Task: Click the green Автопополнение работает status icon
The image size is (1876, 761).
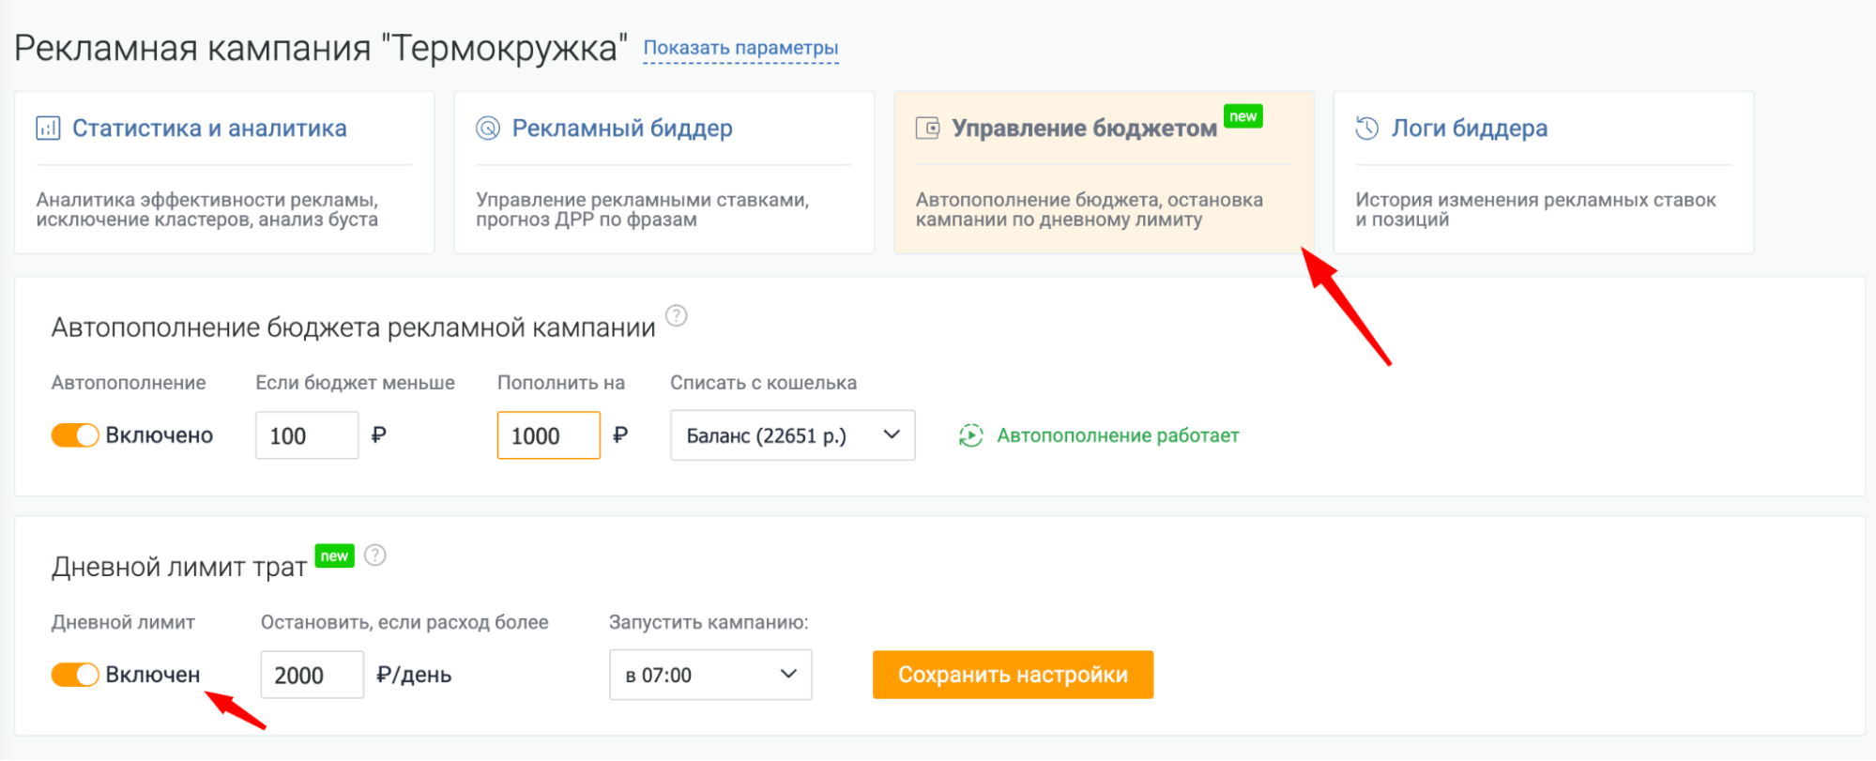Action: 971,435
